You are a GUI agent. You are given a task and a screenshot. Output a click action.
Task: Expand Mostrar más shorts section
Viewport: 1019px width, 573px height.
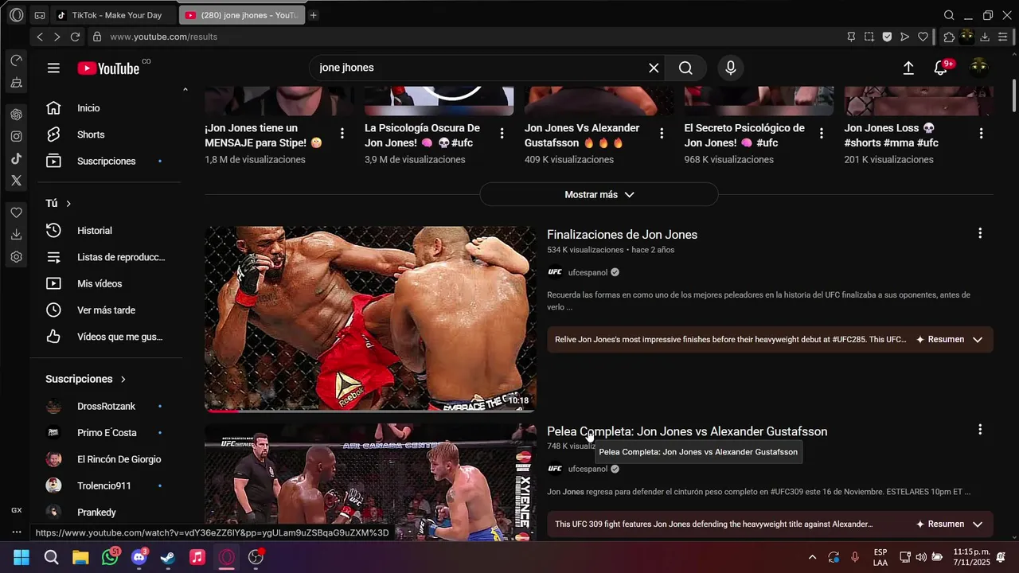[x=599, y=194]
